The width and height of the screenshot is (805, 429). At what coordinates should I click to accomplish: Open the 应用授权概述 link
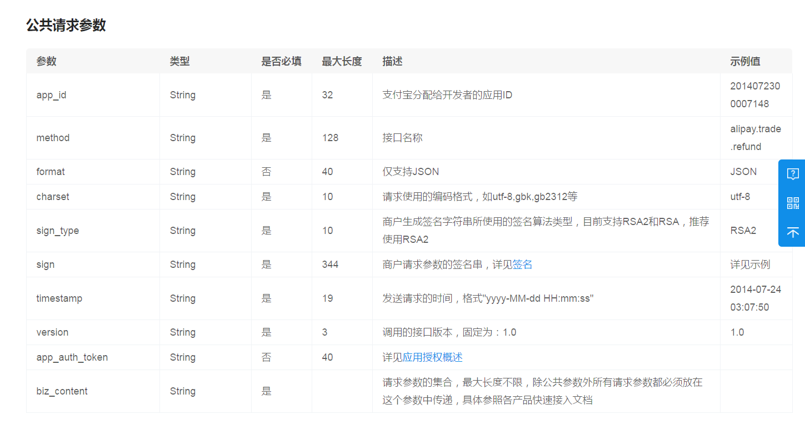432,357
